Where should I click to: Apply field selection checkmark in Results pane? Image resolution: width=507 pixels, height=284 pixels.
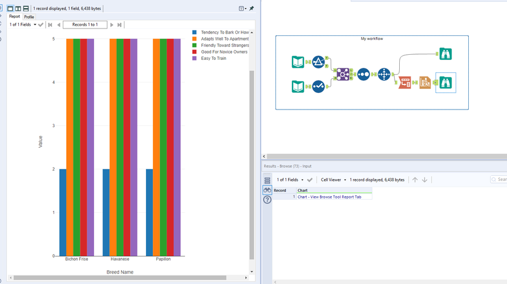point(310,180)
